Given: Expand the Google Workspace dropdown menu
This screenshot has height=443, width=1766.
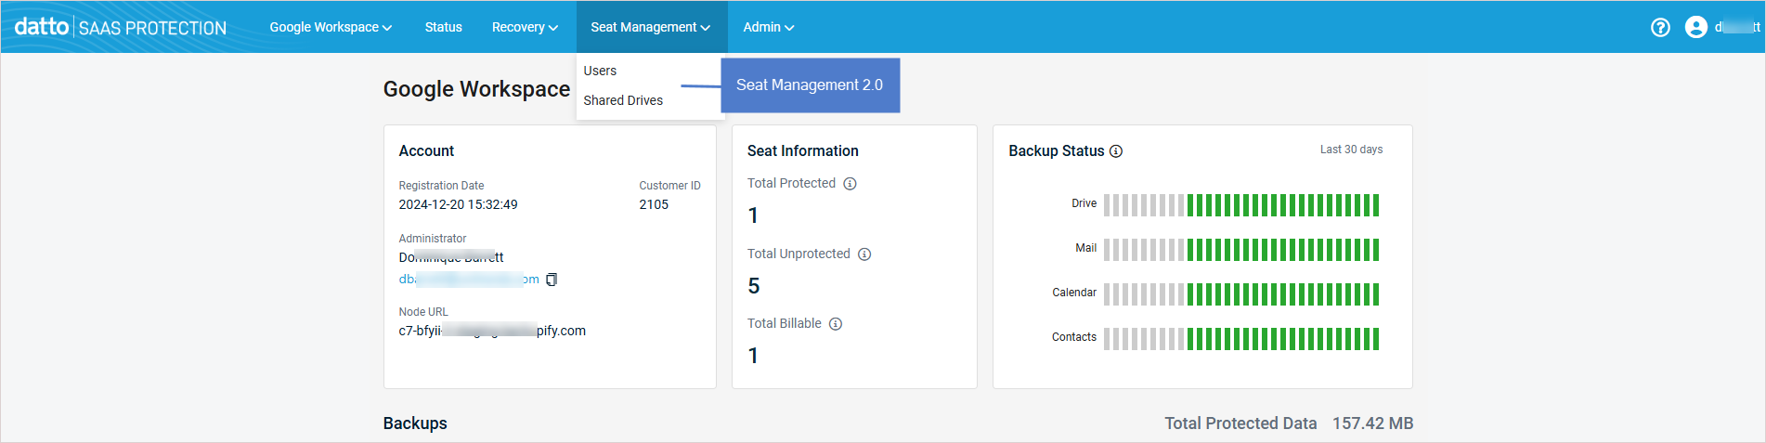Looking at the screenshot, I should point(331,27).
